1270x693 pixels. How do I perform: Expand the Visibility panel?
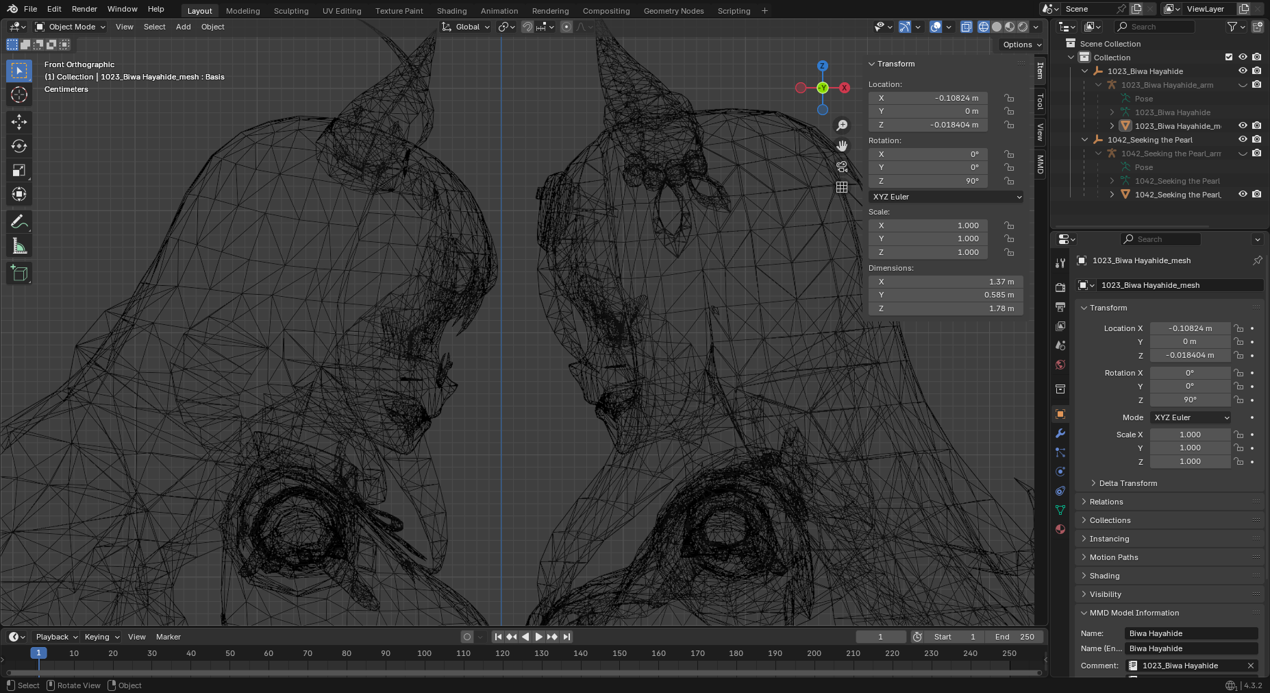[1105, 594]
